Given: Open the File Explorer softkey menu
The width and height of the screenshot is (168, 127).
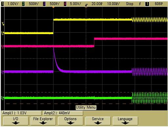Looking at the screenshot, I should pyautogui.click(x=43, y=121).
